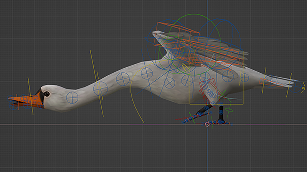Select the small green ring beside the rear leg

pos(229,110)
